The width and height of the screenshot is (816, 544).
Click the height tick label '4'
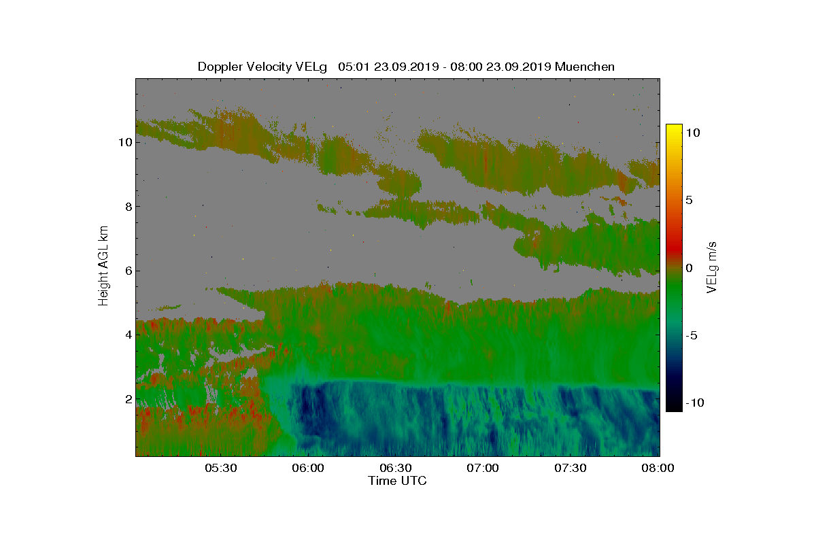tap(127, 335)
